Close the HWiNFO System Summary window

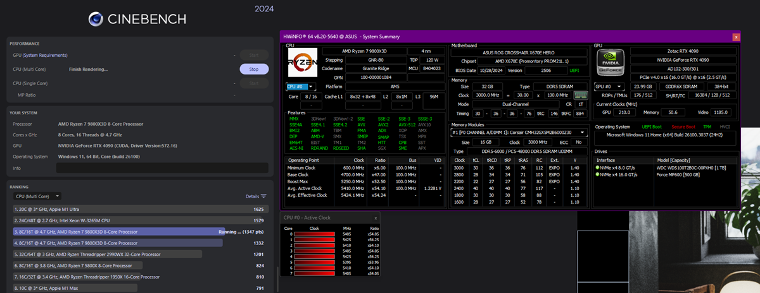[x=735, y=37]
